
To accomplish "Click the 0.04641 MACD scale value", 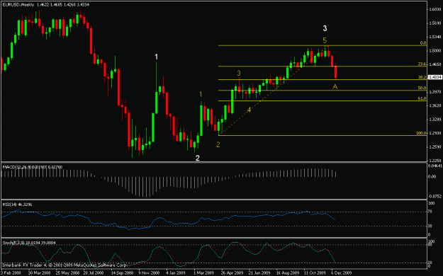I will tap(434, 166).
